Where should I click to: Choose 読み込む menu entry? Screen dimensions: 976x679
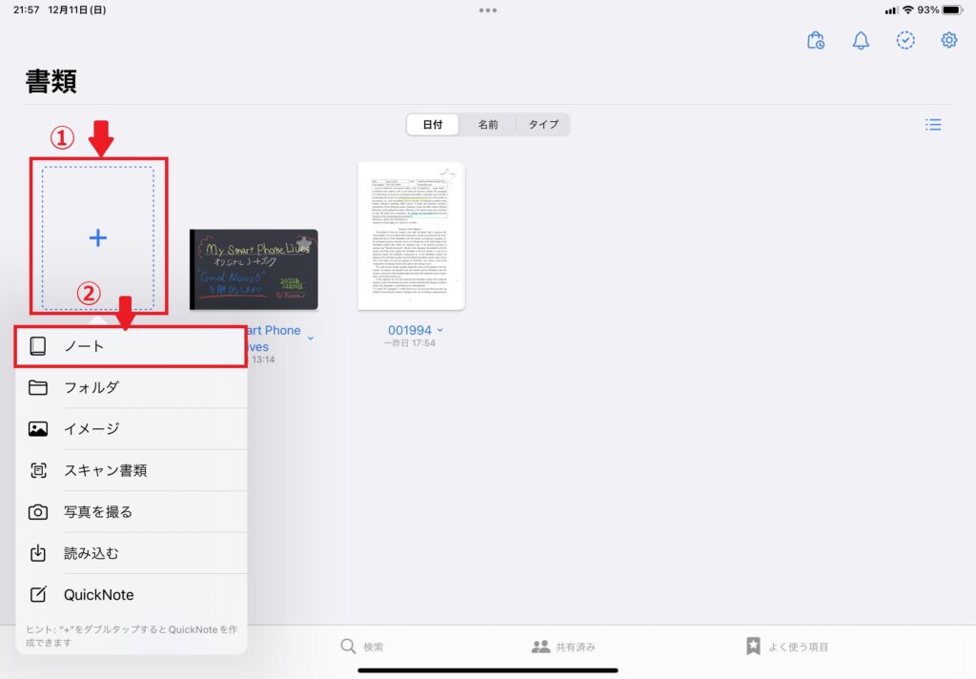click(x=131, y=553)
